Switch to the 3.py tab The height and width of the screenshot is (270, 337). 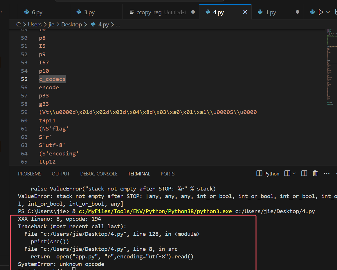point(96,12)
